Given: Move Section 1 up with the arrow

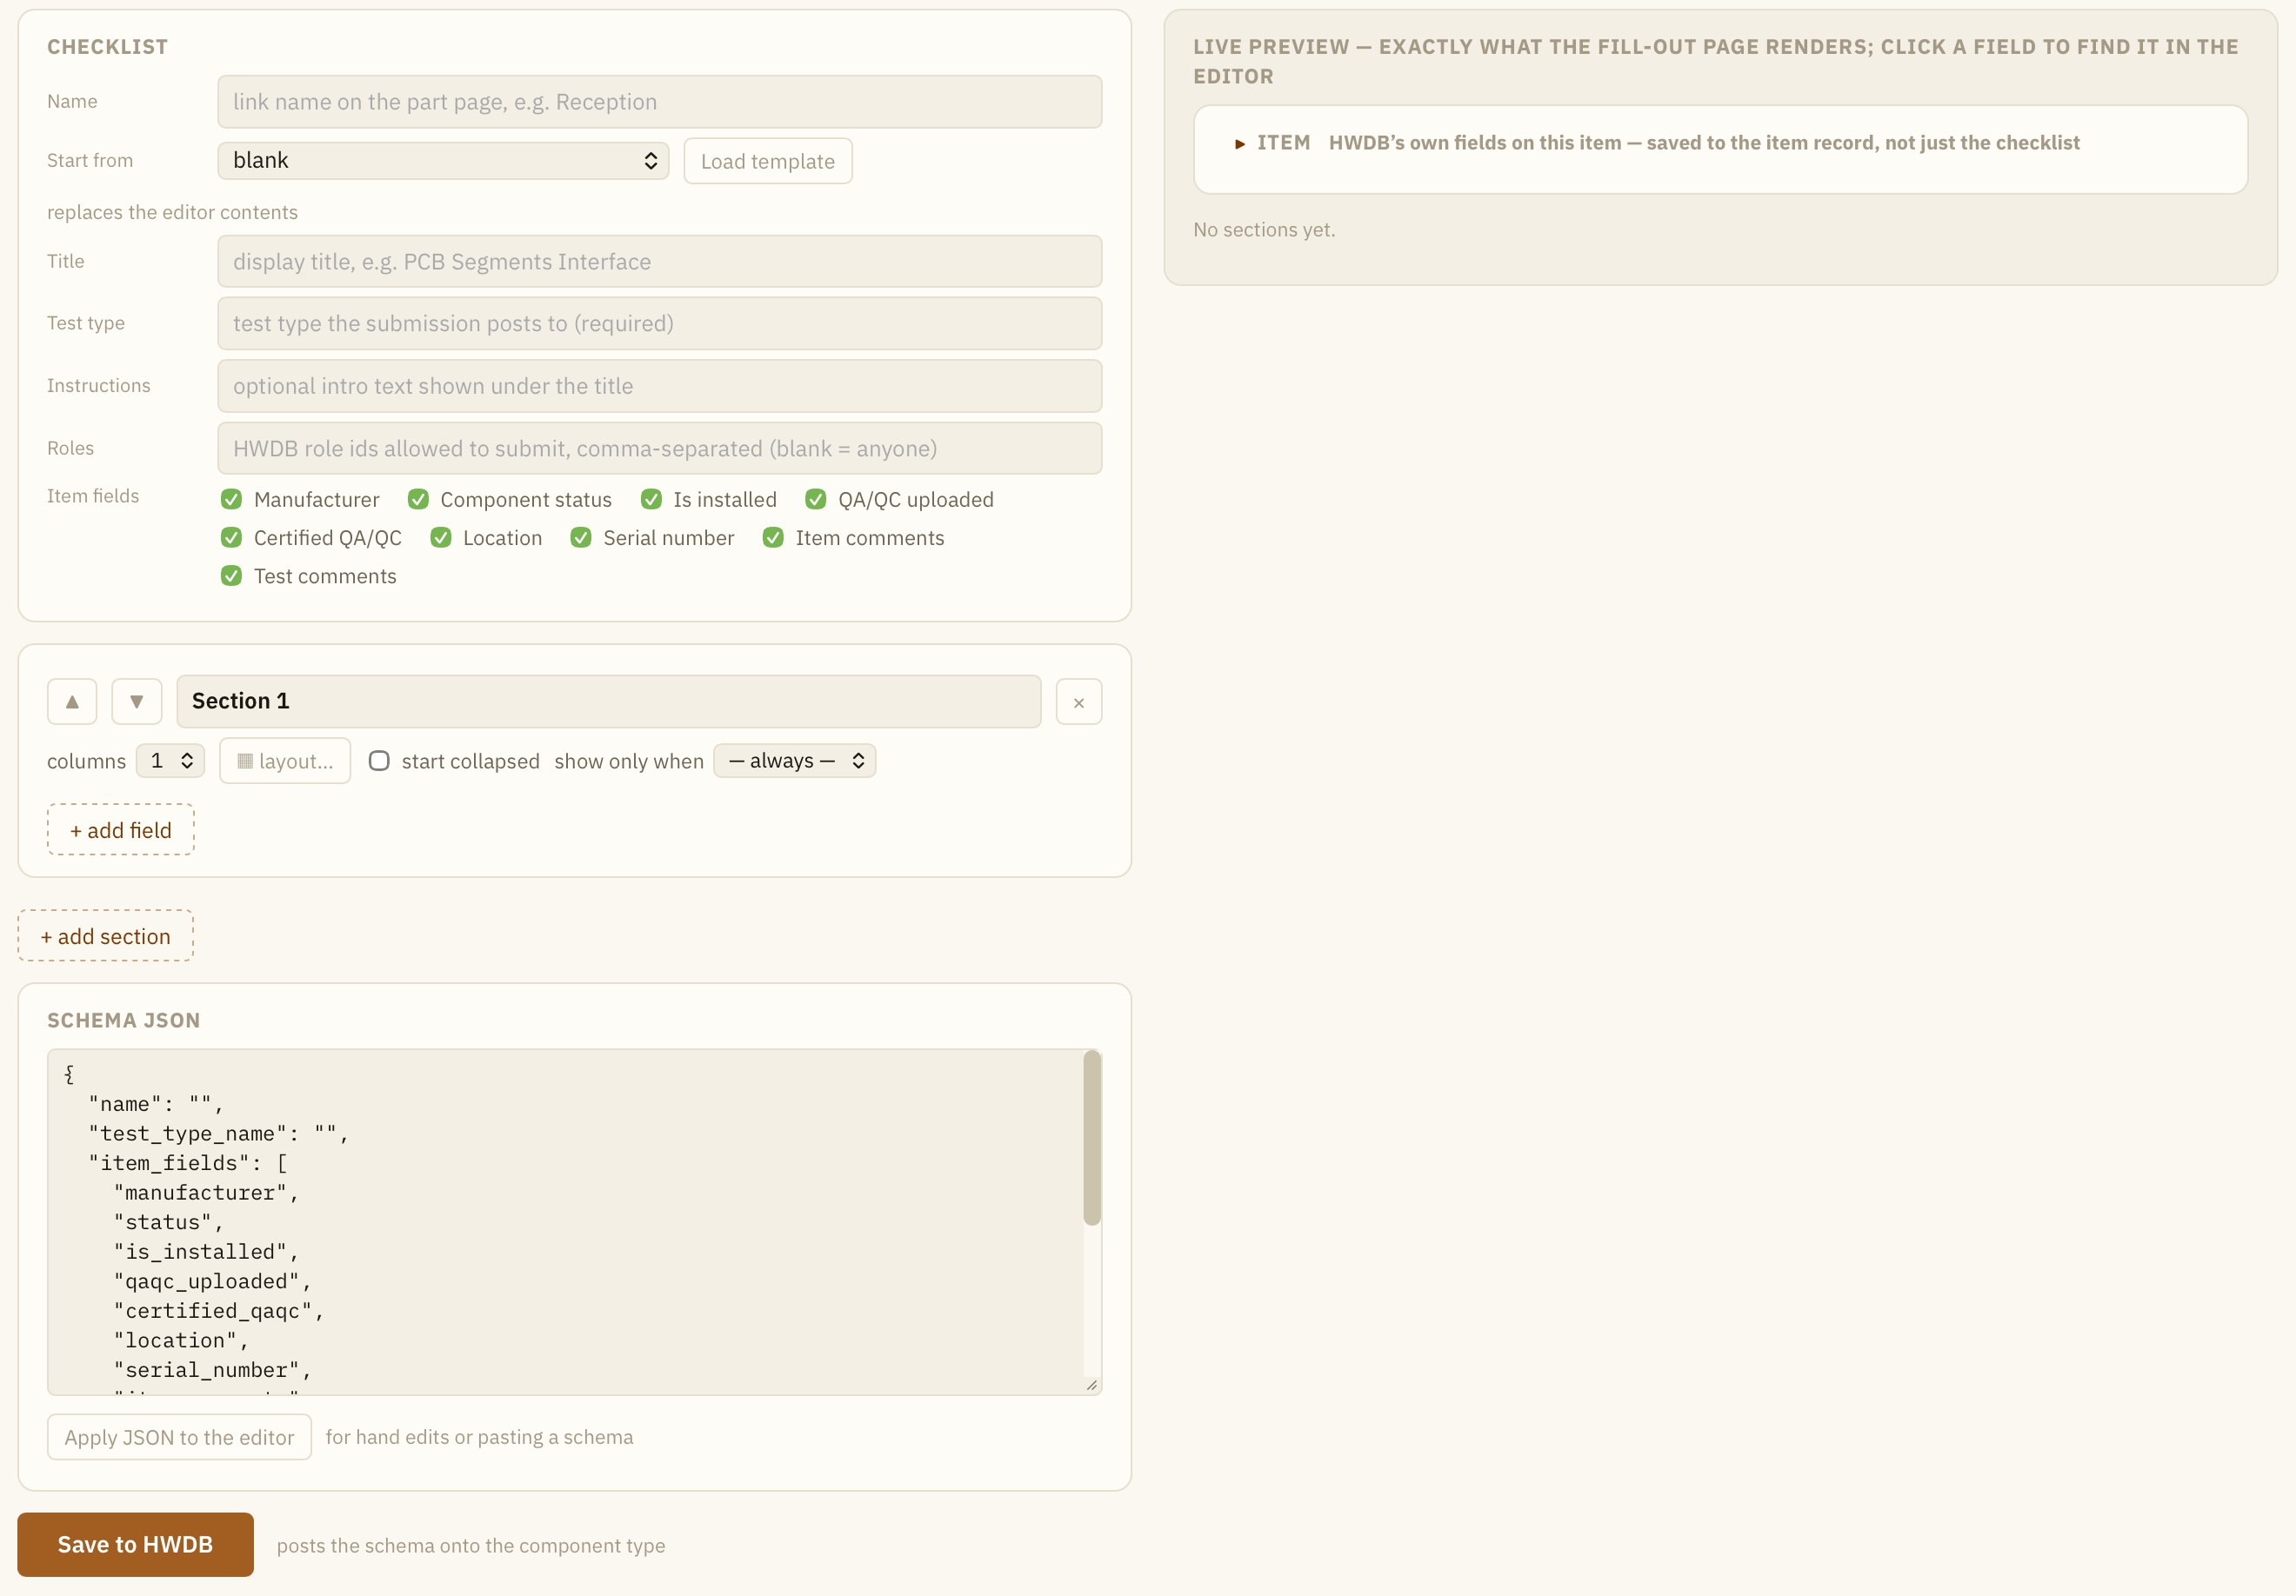Looking at the screenshot, I should [x=72, y=702].
